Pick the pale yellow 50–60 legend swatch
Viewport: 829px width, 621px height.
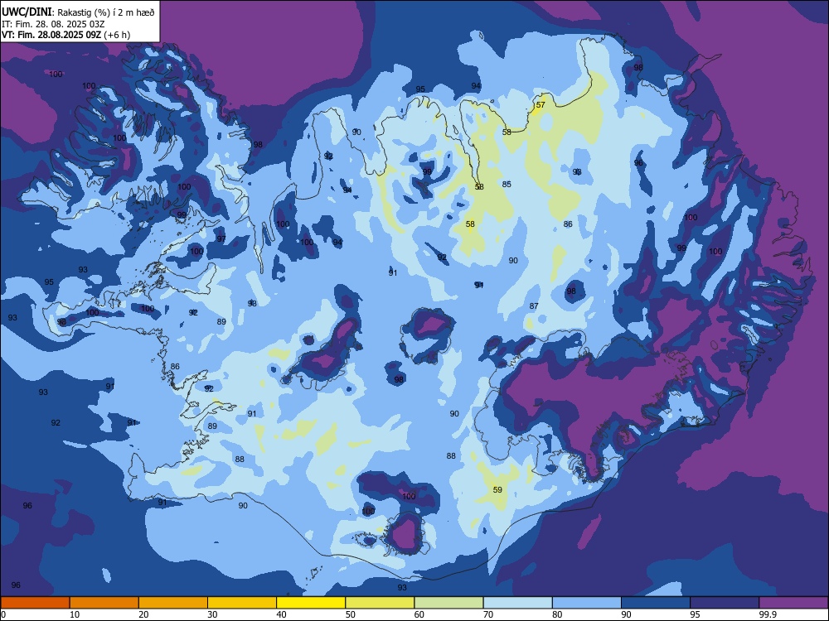tap(381, 603)
